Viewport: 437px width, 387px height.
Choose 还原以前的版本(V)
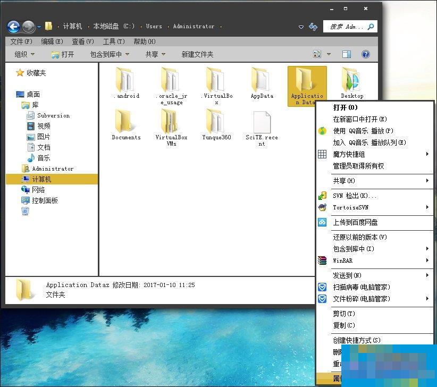pyautogui.click(x=375, y=237)
